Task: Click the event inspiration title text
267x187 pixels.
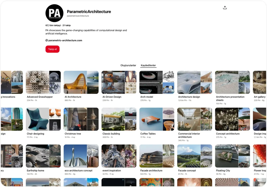Action: tap(112, 171)
